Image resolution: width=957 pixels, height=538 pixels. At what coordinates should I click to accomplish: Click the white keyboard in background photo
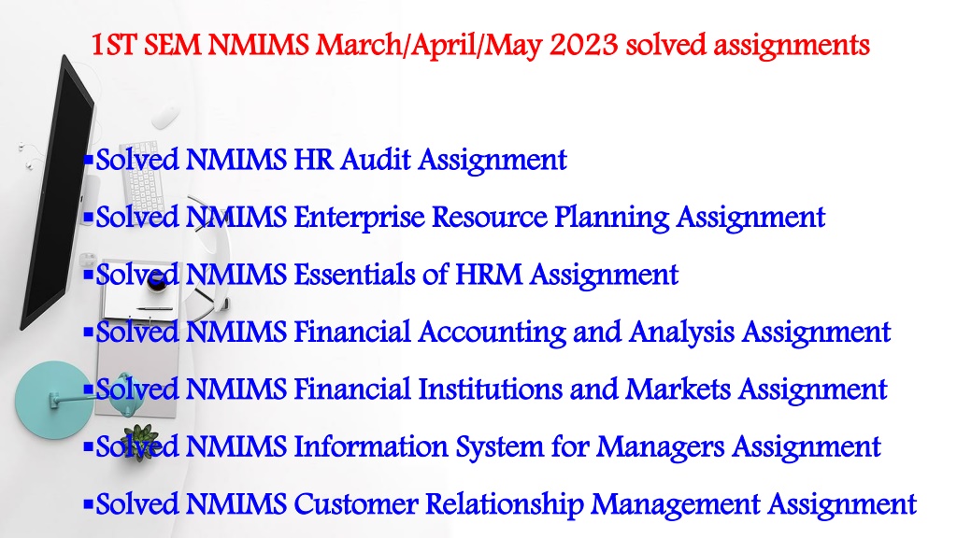pyautogui.click(x=143, y=177)
